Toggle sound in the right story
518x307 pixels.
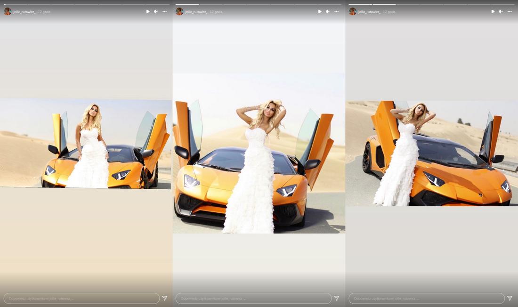501,11
